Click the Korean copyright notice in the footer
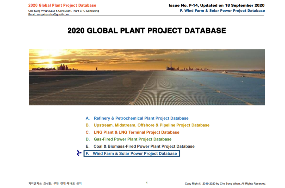Viewport: 285px width, 188px height. [x=55, y=184]
